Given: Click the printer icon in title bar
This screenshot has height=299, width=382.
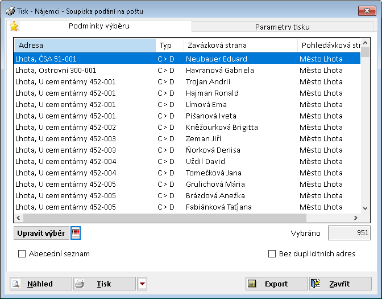Looking at the screenshot, I should tap(10, 11).
